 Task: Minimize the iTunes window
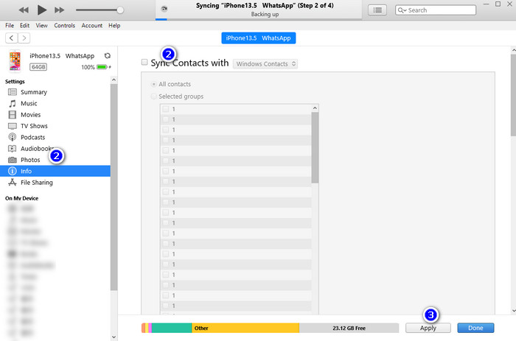486,4
